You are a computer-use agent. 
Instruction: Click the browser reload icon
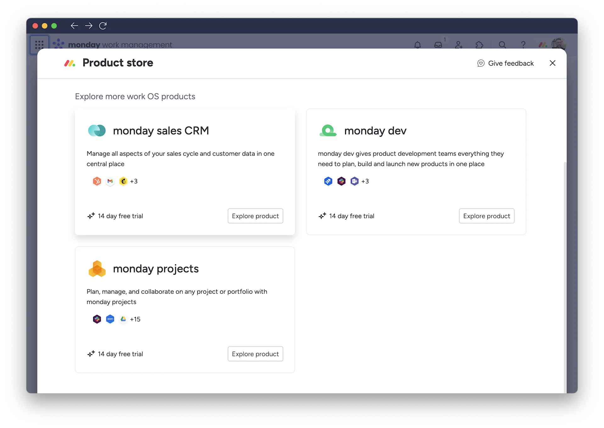[103, 26]
